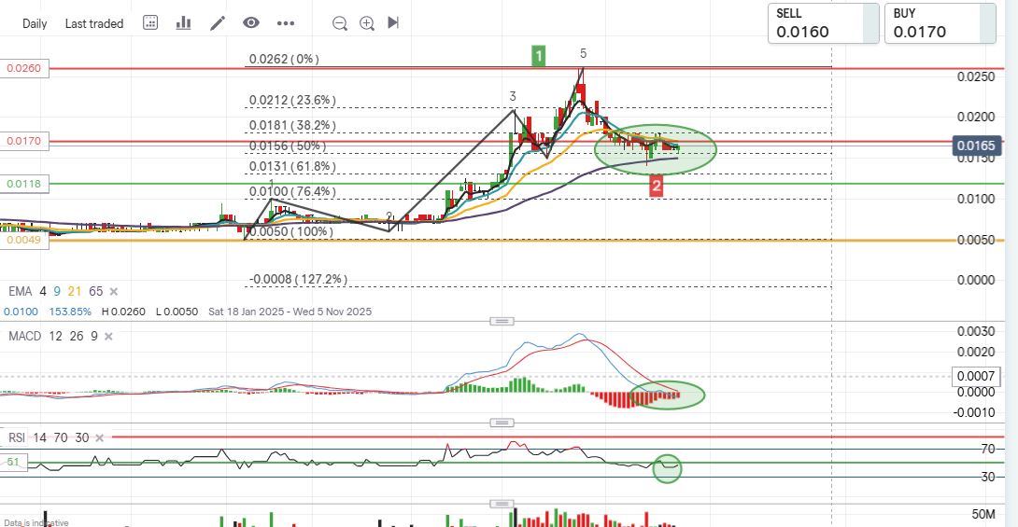Viewport: 1018px width, 527px height.
Task: Open the calendar date range picker
Action: tap(150, 23)
